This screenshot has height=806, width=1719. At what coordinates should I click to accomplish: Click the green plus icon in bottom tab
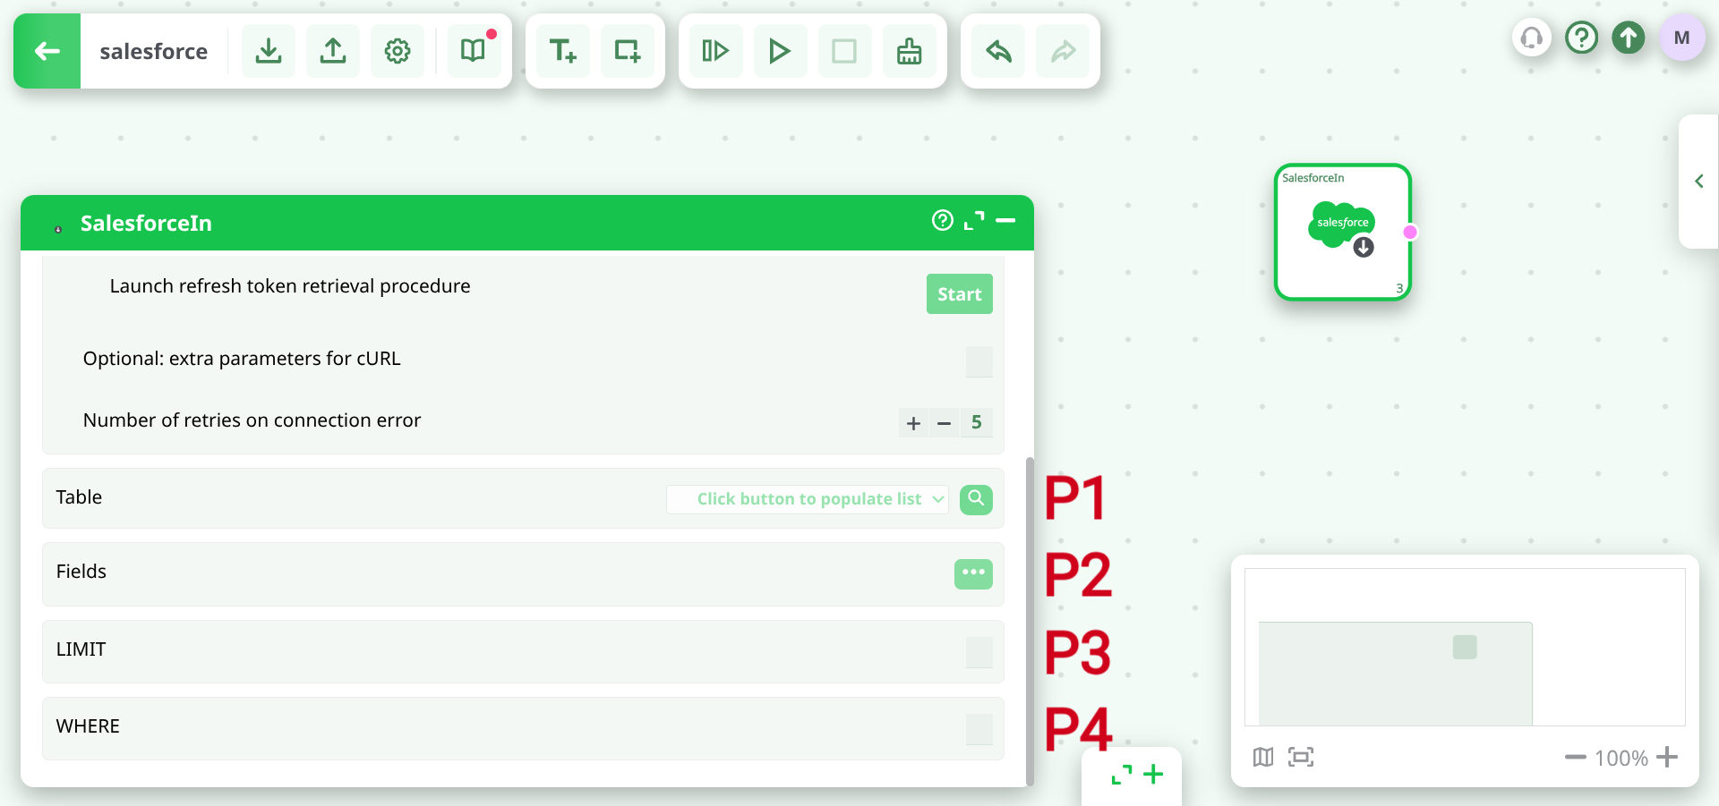point(1154,774)
